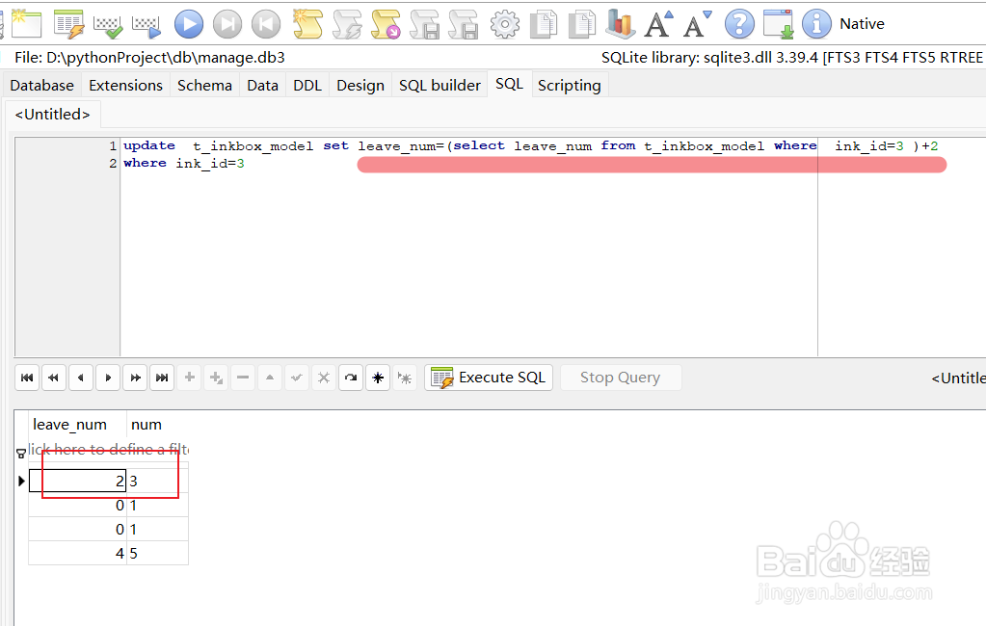Go to previous record navigator button
The height and width of the screenshot is (626, 986).
point(81,378)
